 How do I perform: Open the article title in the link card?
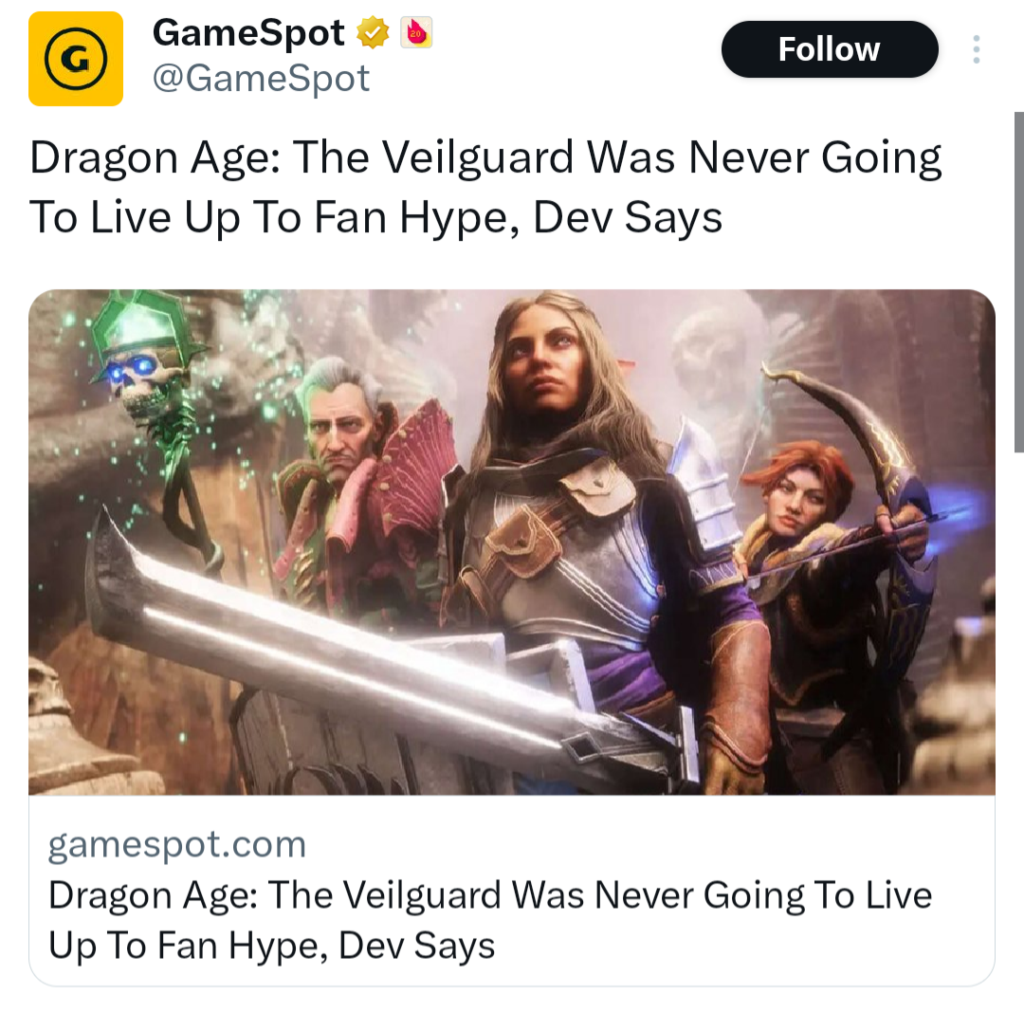click(x=490, y=920)
